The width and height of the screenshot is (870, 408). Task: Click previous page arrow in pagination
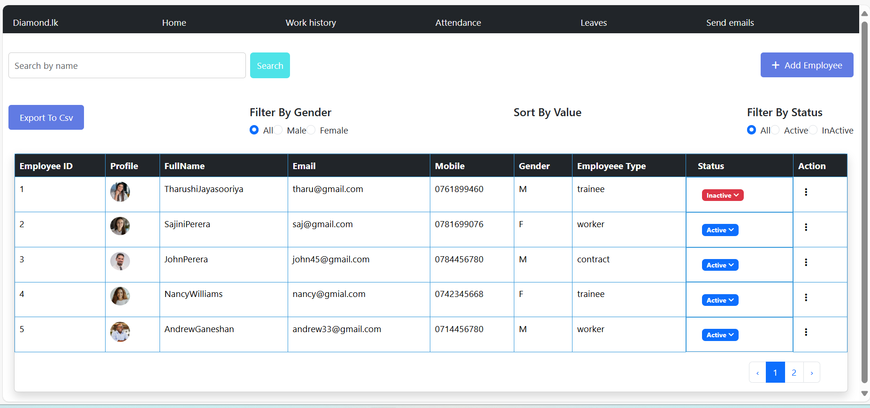tap(757, 373)
